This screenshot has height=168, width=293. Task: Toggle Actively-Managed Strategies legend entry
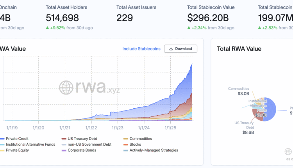[154, 150]
